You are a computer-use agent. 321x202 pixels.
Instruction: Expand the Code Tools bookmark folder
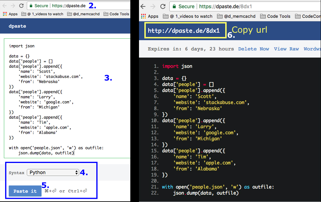[116, 14]
